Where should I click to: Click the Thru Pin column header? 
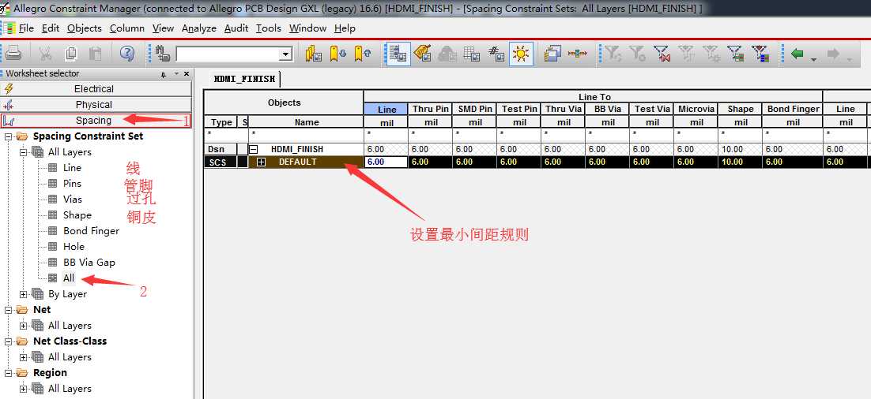click(431, 109)
